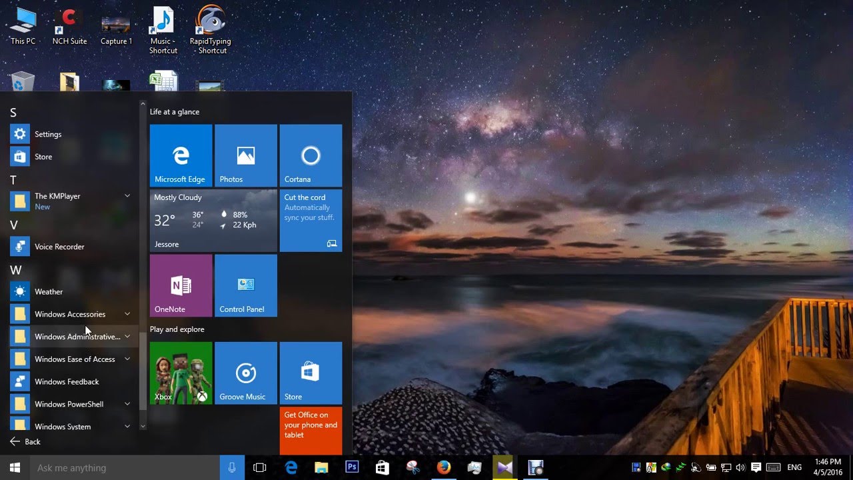Open the Get Office on your phone tile

pyautogui.click(x=311, y=431)
